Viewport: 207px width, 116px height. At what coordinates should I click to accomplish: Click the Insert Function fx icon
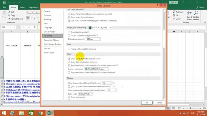(x=35, y=27)
